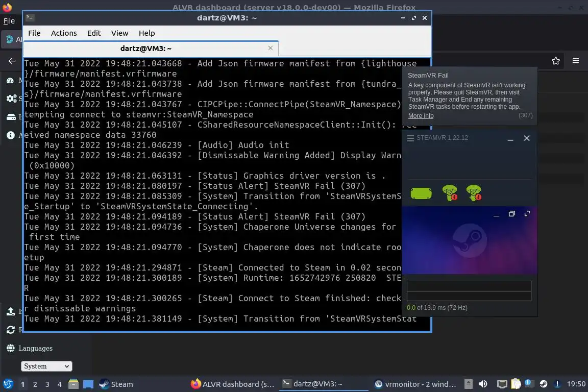Open the clipboard manager tray icon
The height and width of the screenshot is (392, 588).
point(516,384)
